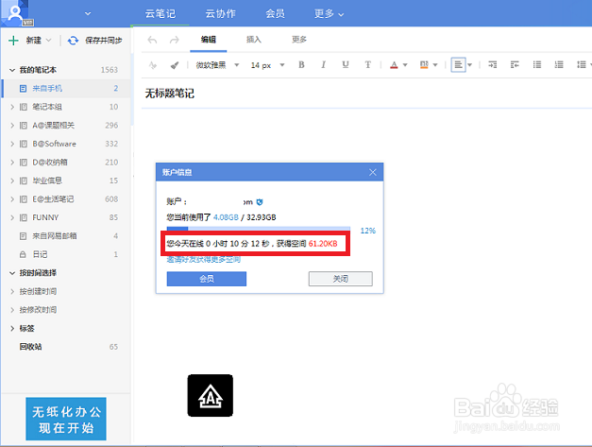Viewport: 592px width, 447px height.
Task: Expand the E@生活笔记 notebook group
Action: [12, 199]
